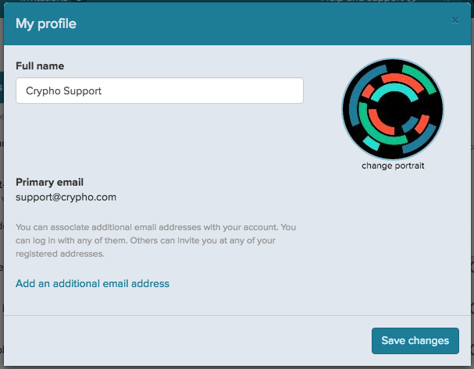This screenshot has height=369, width=474.
Task: Click the Save changes button
Action: coord(415,341)
